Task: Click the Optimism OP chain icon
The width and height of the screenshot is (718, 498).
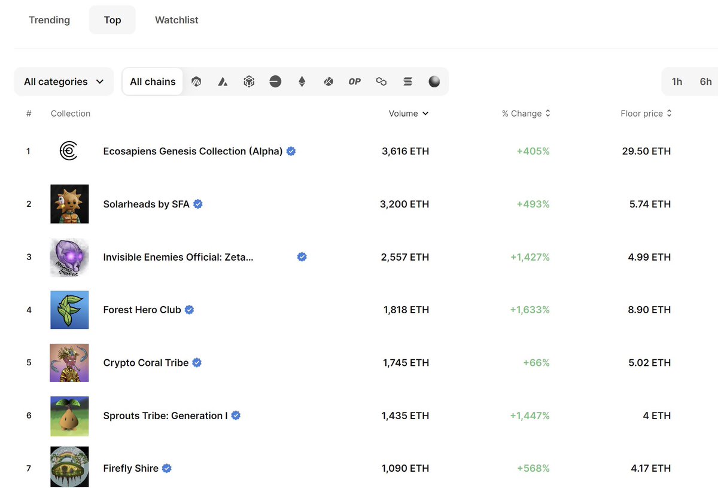Action: click(x=354, y=81)
